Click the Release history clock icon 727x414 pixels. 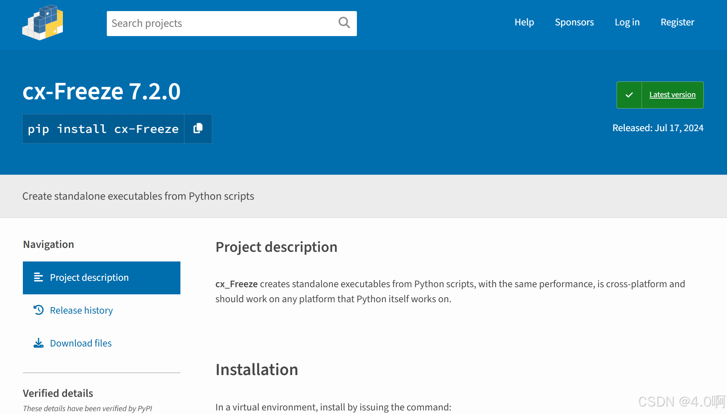39,310
